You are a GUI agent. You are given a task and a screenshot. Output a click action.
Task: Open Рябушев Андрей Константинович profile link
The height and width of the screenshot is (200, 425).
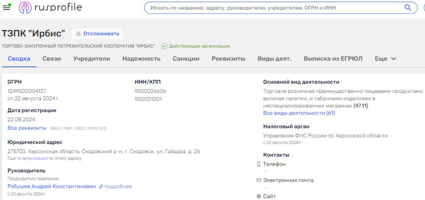(x=51, y=186)
